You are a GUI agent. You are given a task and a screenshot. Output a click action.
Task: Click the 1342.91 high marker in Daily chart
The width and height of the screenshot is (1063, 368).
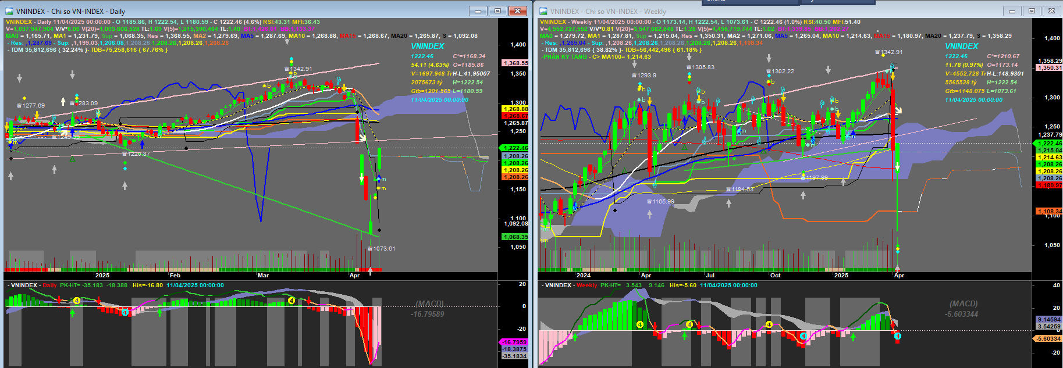point(298,69)
